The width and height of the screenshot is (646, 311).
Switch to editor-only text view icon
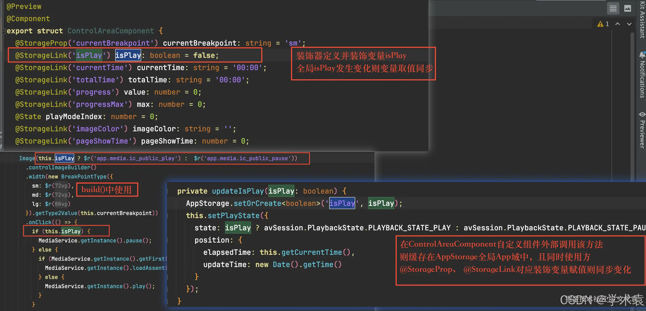pyautogui.click(x=613, y=9)
